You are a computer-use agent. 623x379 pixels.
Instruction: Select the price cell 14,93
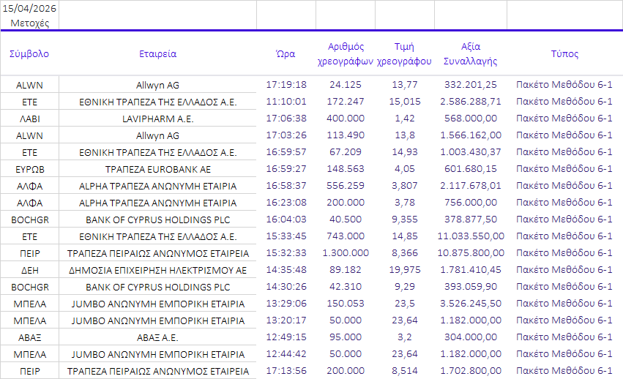coord(404,151)
